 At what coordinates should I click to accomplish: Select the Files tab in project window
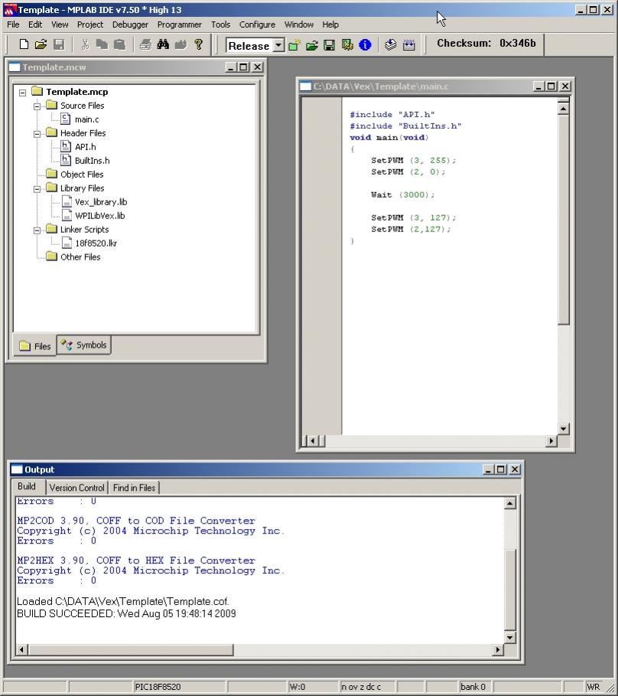point(35,346)
